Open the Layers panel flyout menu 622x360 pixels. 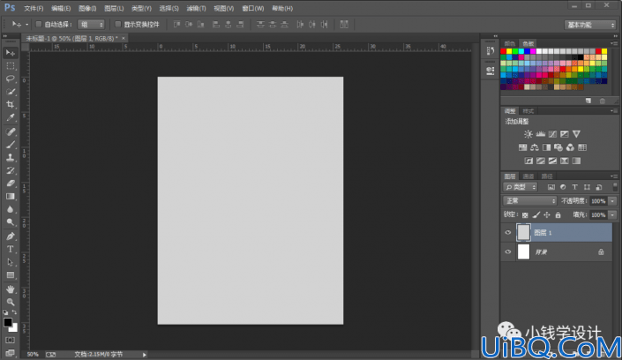[x=614, y=176]
